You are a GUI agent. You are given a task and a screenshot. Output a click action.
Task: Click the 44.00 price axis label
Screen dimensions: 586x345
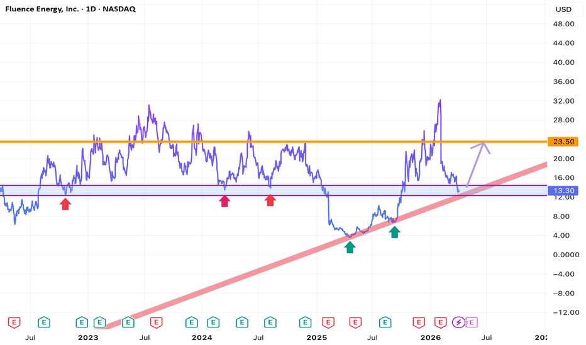[x=563, y=43]
